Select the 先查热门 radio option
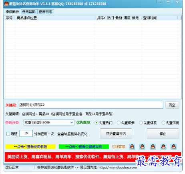This screenshot has height=174, width=185. 103,123
